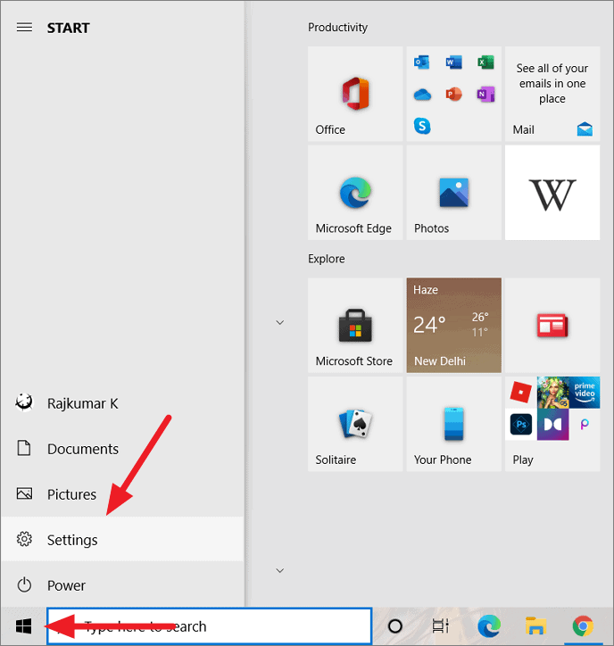Click the chevron beside the Explore tiles
This screenshot has height=646, width=614.
pos(280,322)
